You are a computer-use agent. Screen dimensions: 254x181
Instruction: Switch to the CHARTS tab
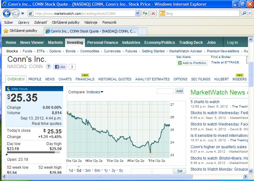(x=65, y=79)
